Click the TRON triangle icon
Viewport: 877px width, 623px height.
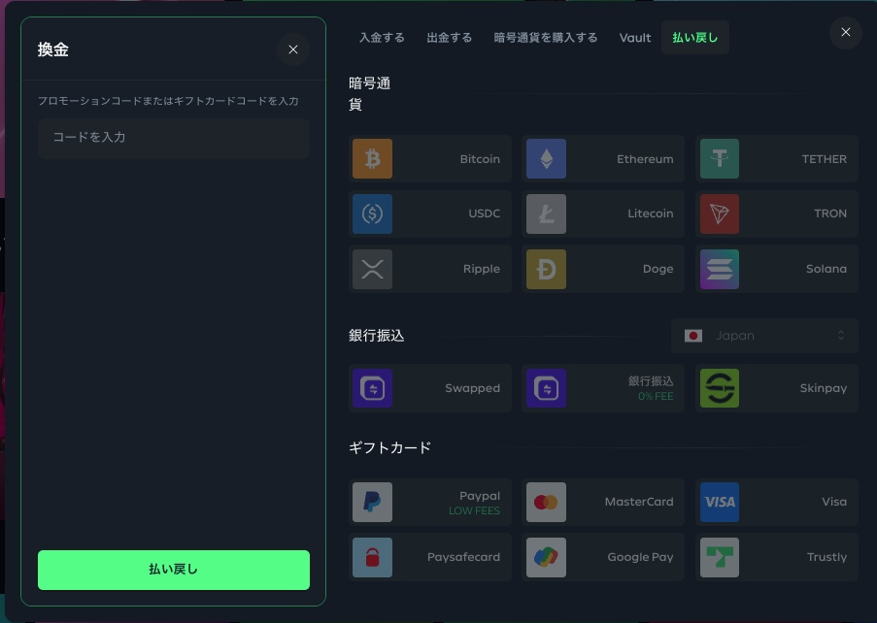720,213
